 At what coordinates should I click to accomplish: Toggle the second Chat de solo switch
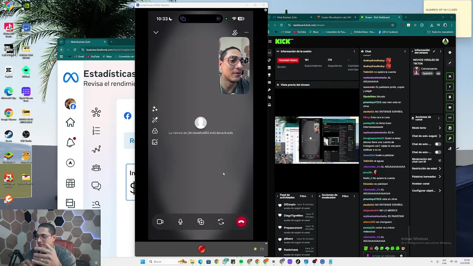click(x=438, y=152)
